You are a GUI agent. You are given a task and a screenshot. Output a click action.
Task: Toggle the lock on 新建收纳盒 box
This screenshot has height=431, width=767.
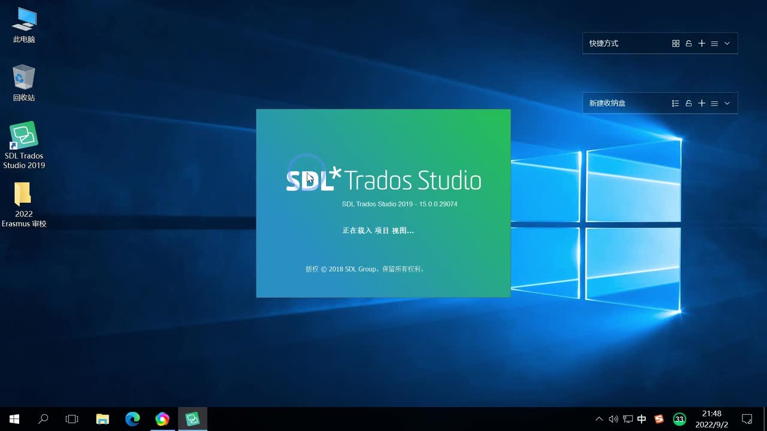click(689, 104)
